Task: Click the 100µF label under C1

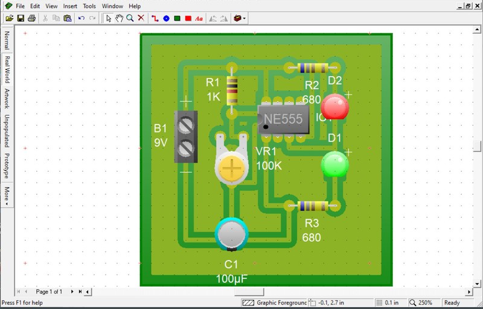Action: 232,279
